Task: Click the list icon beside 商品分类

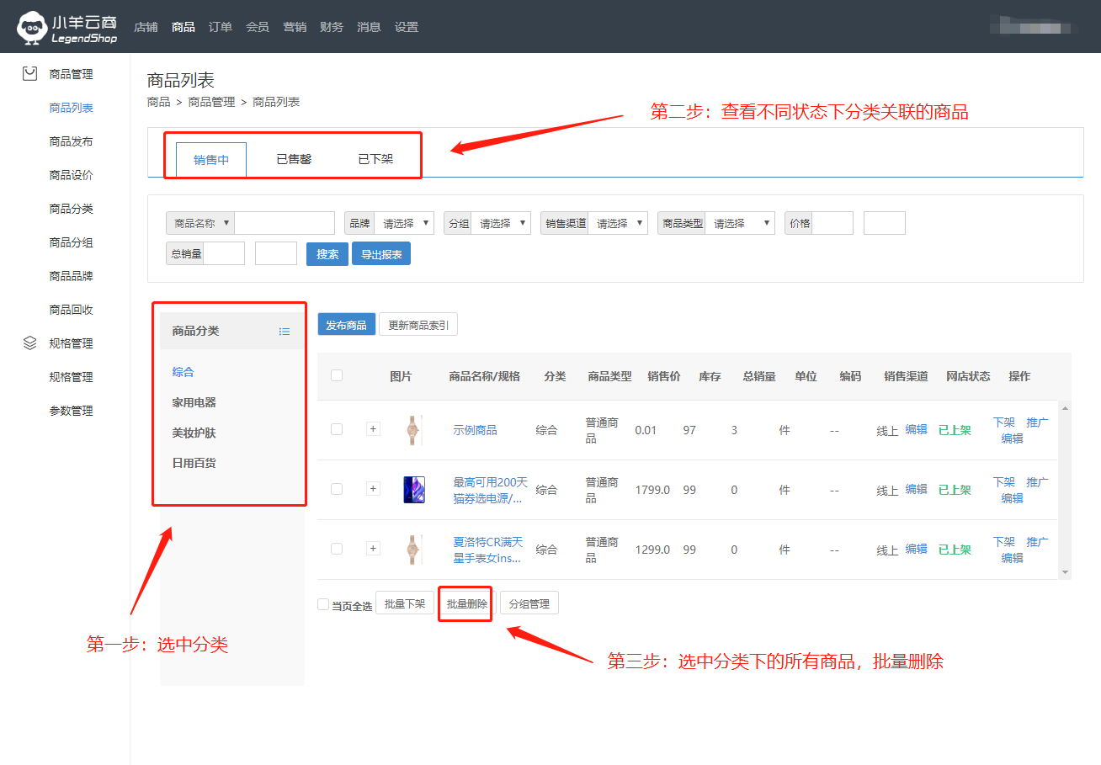Action: 285,332
